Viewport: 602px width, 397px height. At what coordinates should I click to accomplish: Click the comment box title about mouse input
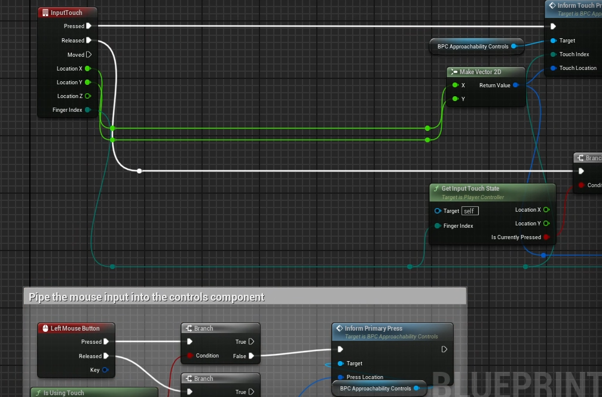(x=147, y=297)
